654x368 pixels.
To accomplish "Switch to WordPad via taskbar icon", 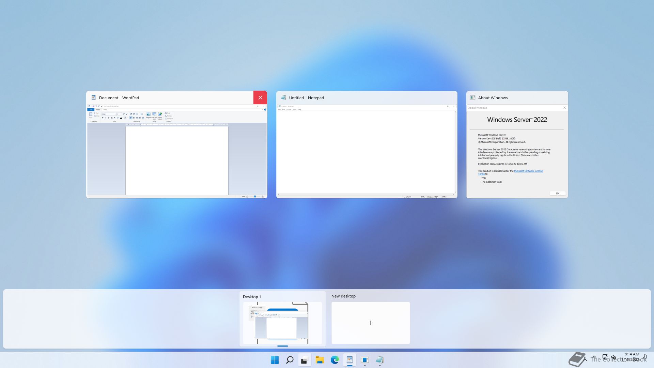I will (x=349, y=360).
